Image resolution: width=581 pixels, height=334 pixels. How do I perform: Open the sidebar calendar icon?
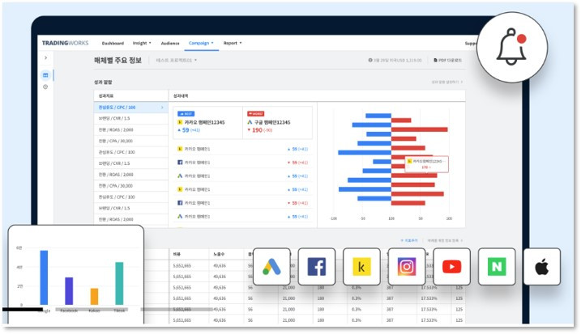click(45, 75)
